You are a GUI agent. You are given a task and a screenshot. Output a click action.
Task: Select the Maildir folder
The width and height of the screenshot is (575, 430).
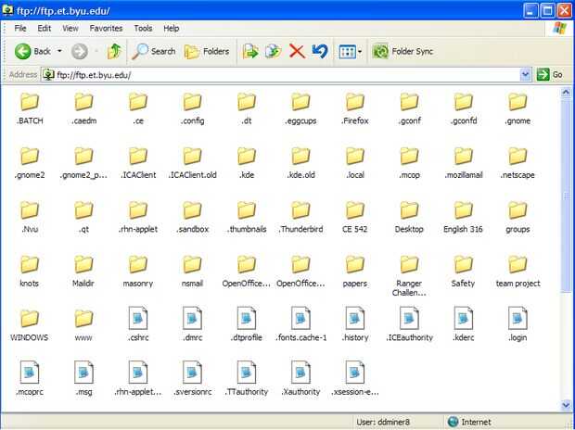(x=83, y=272)
